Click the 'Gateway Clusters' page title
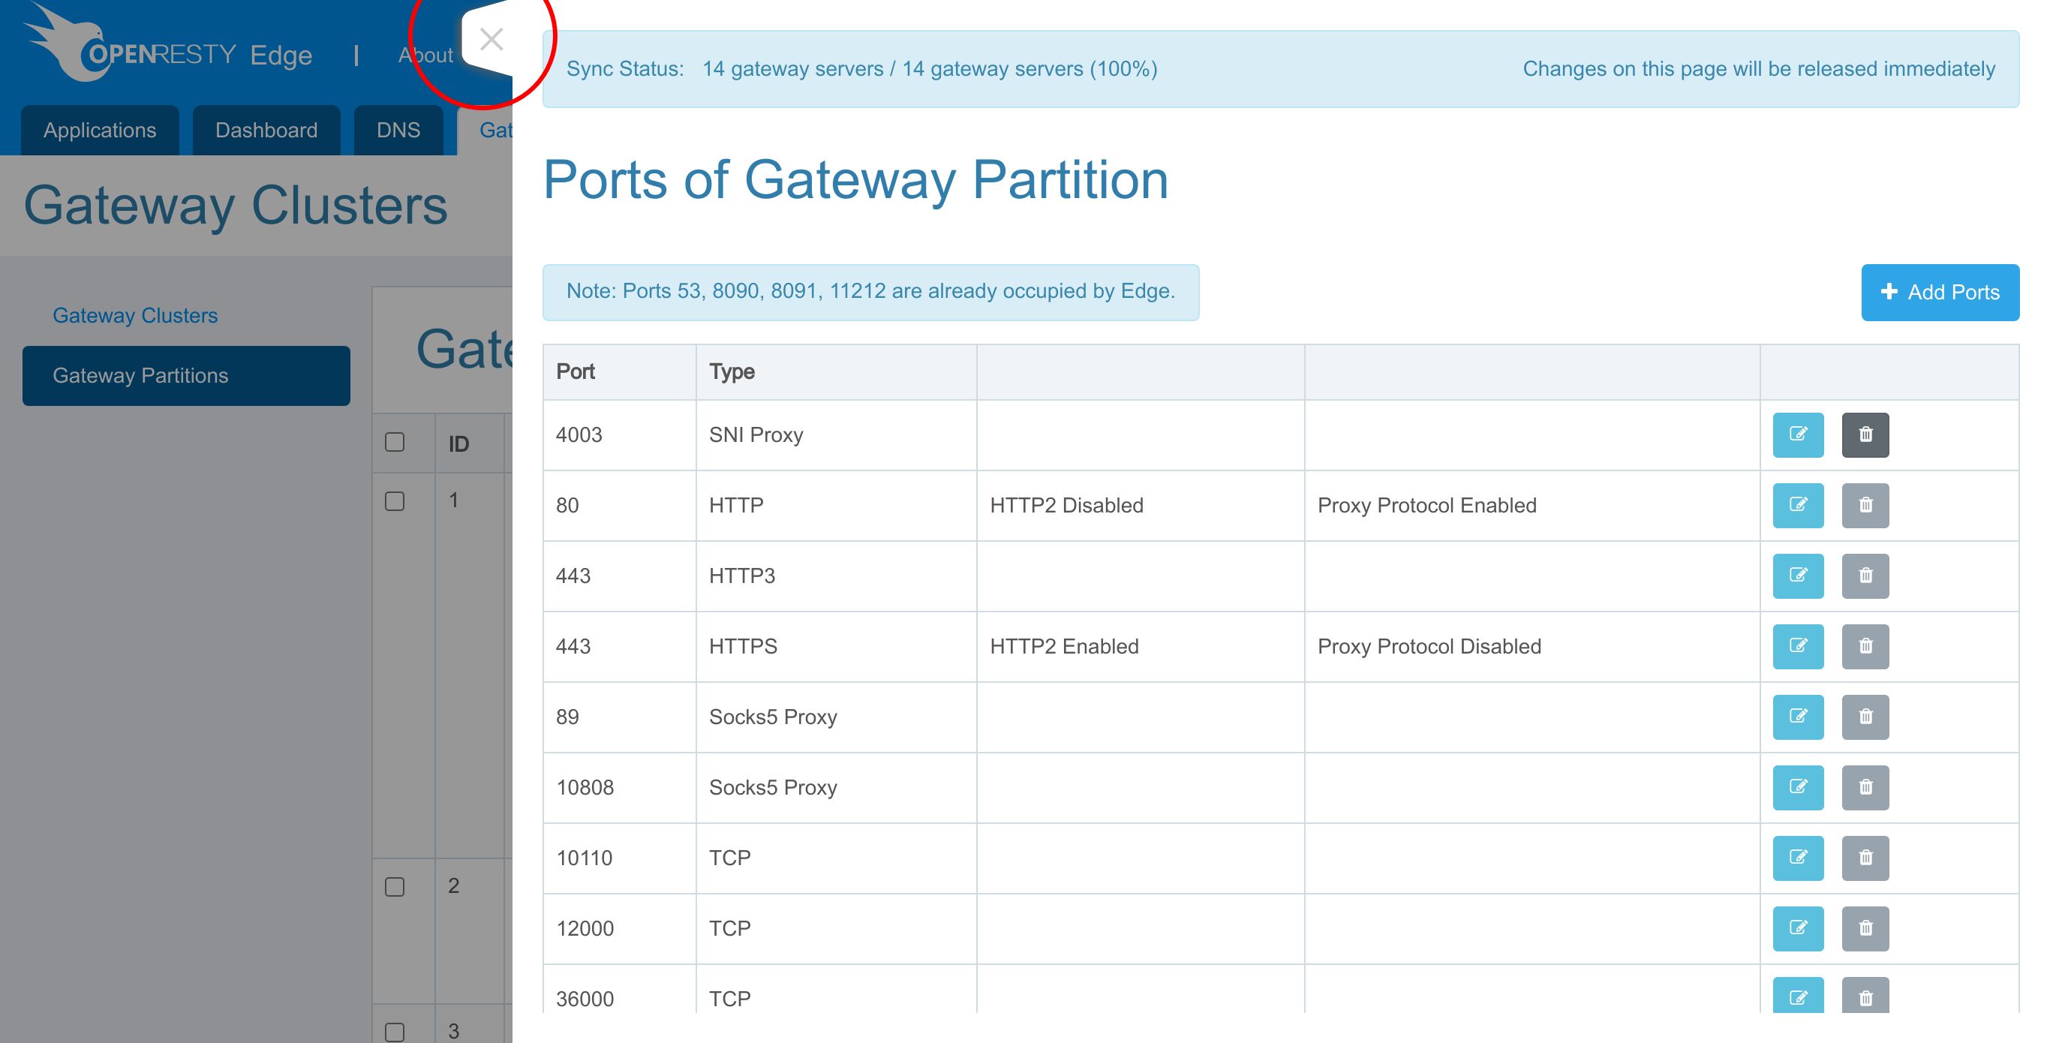The width and height of the screenshot is (2050, 1043). [236, 206]
